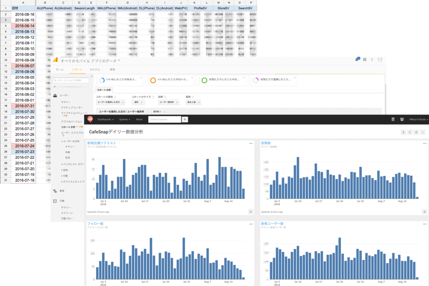Click the Google Analytics notifications bell
The width and height of the screenshot is (429, 286).
[357, 59]
